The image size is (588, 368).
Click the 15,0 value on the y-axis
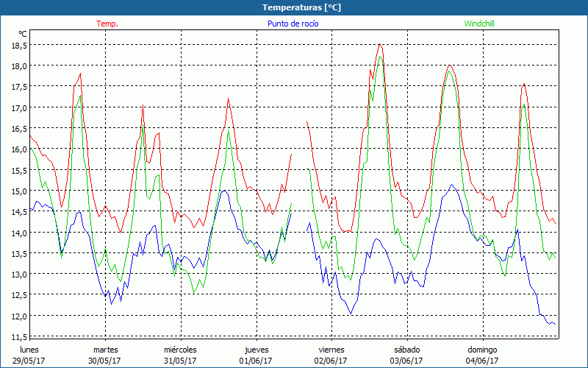click(19, 191)
